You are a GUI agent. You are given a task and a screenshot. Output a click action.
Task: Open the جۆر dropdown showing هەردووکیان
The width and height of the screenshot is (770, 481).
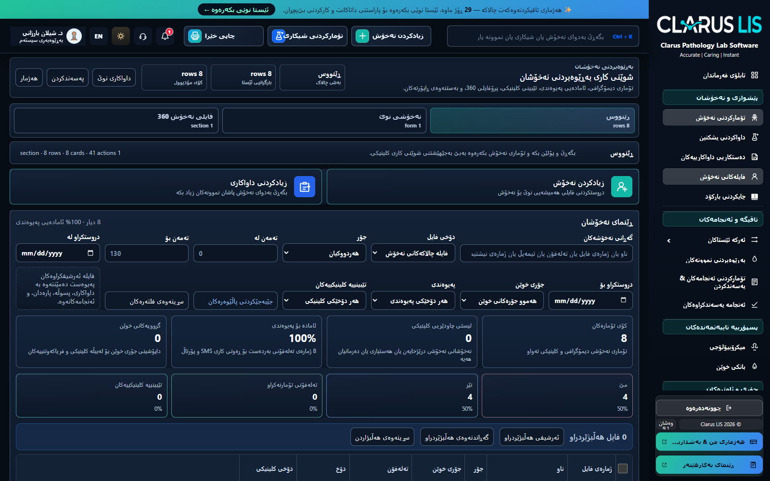point(324,253)
